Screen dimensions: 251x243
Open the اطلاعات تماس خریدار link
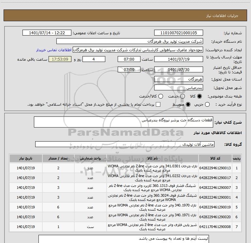[x=54, y=50]
